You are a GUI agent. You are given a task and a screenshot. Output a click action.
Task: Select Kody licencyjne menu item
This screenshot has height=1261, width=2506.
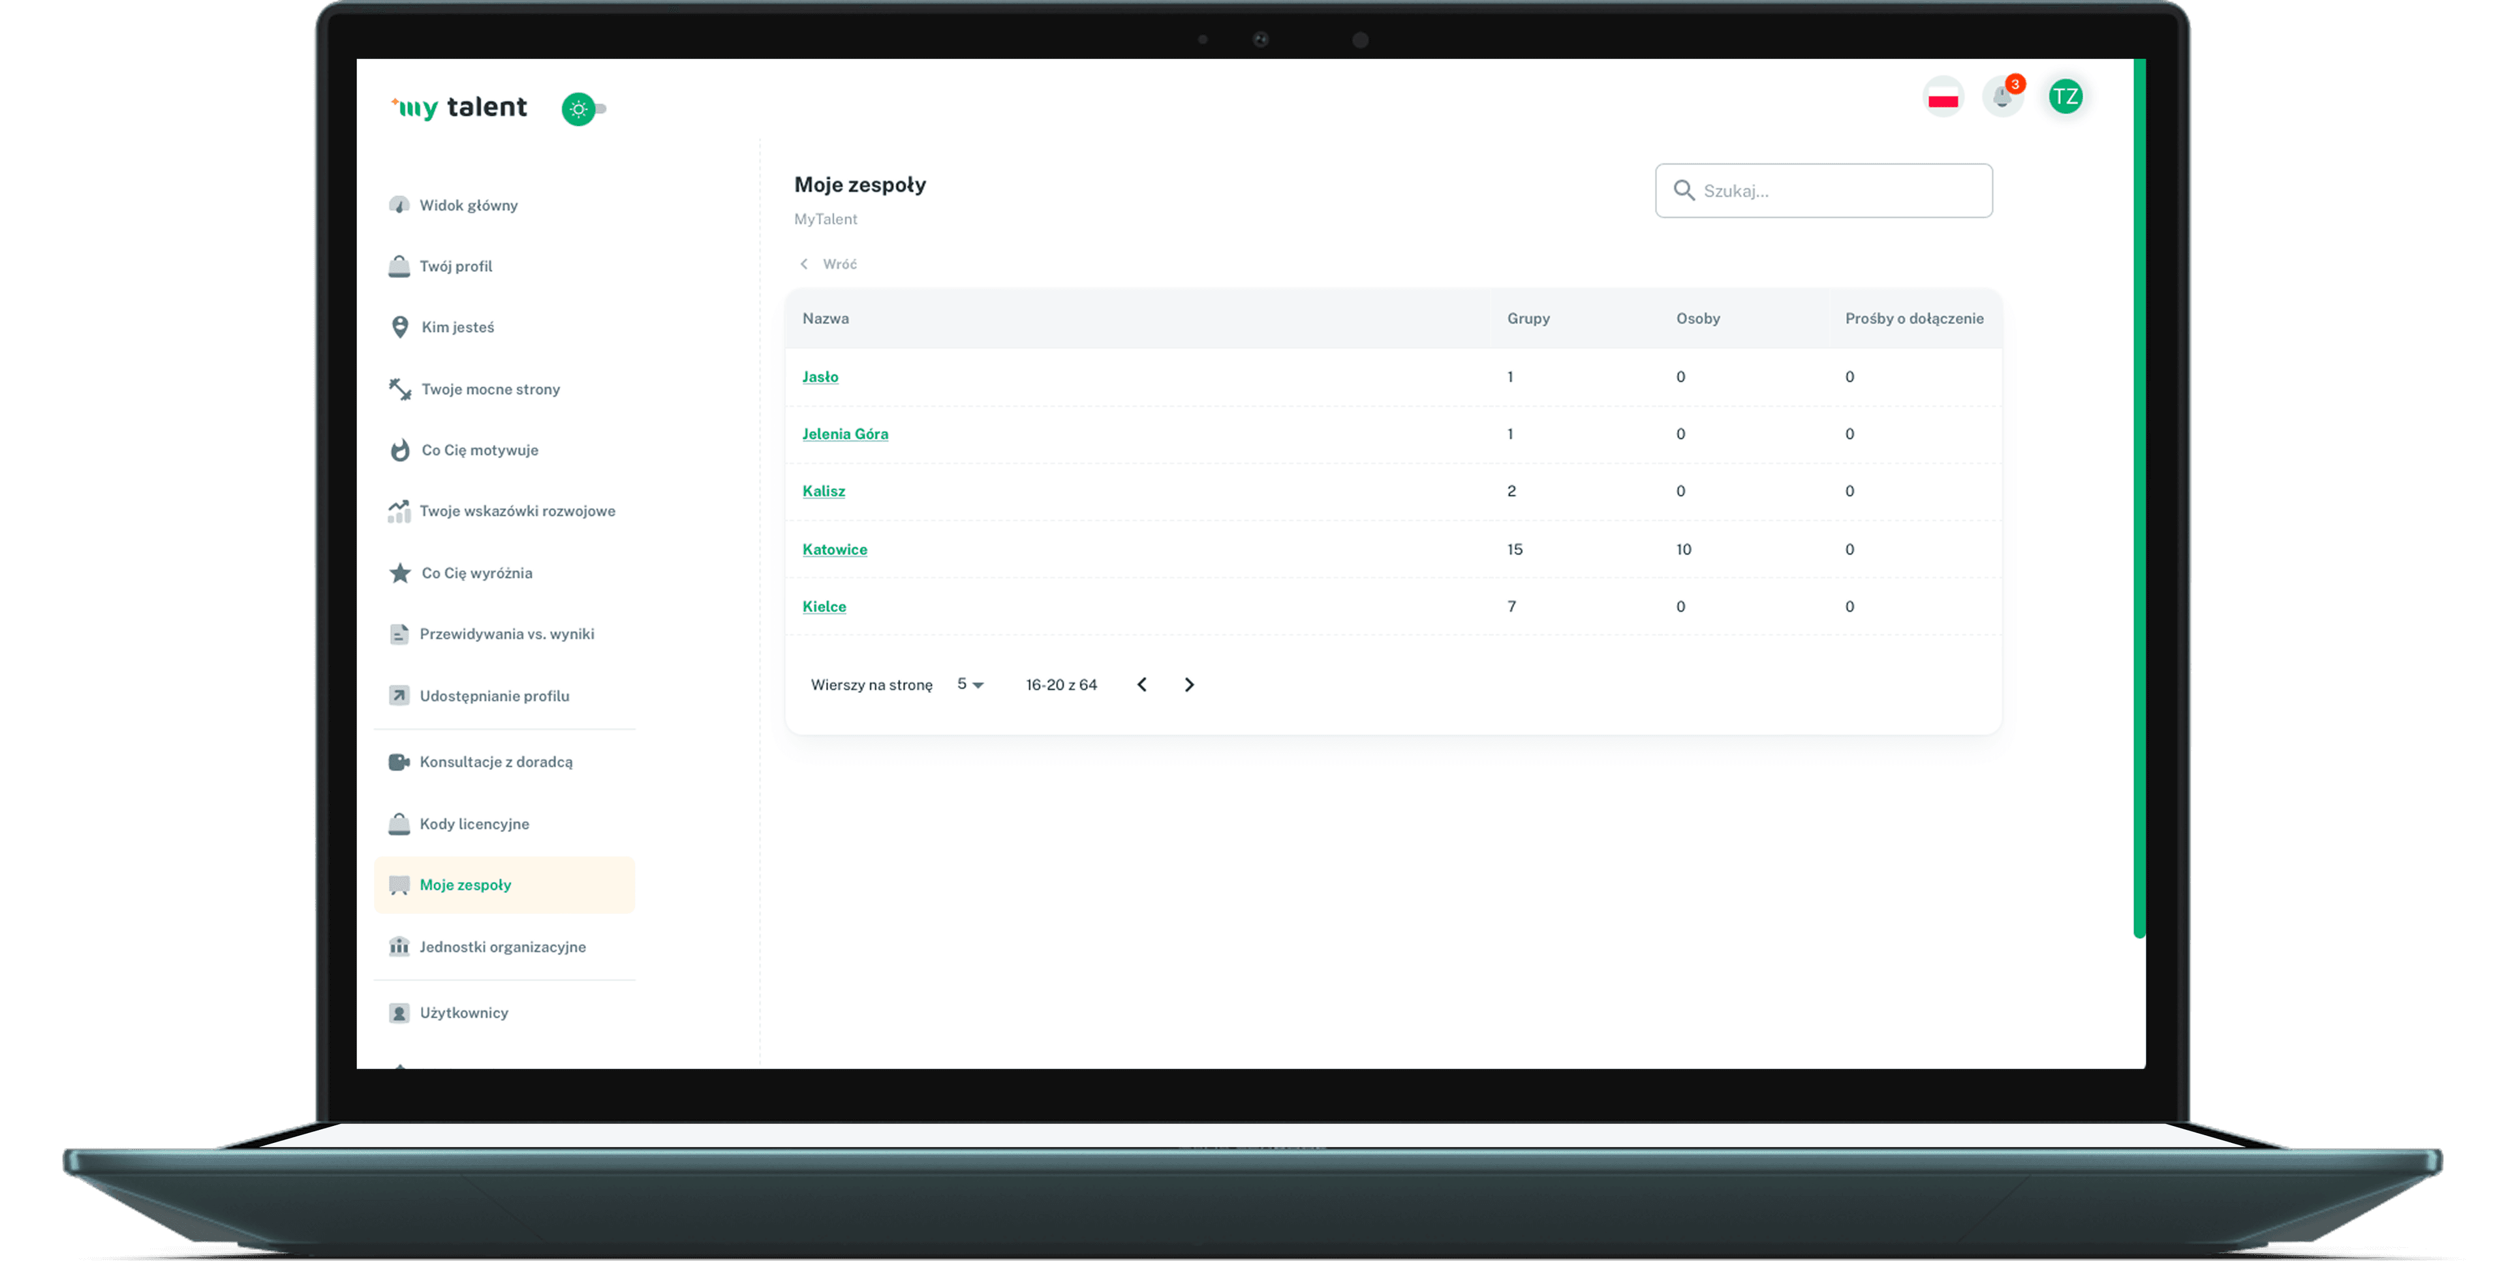[474, 823]
